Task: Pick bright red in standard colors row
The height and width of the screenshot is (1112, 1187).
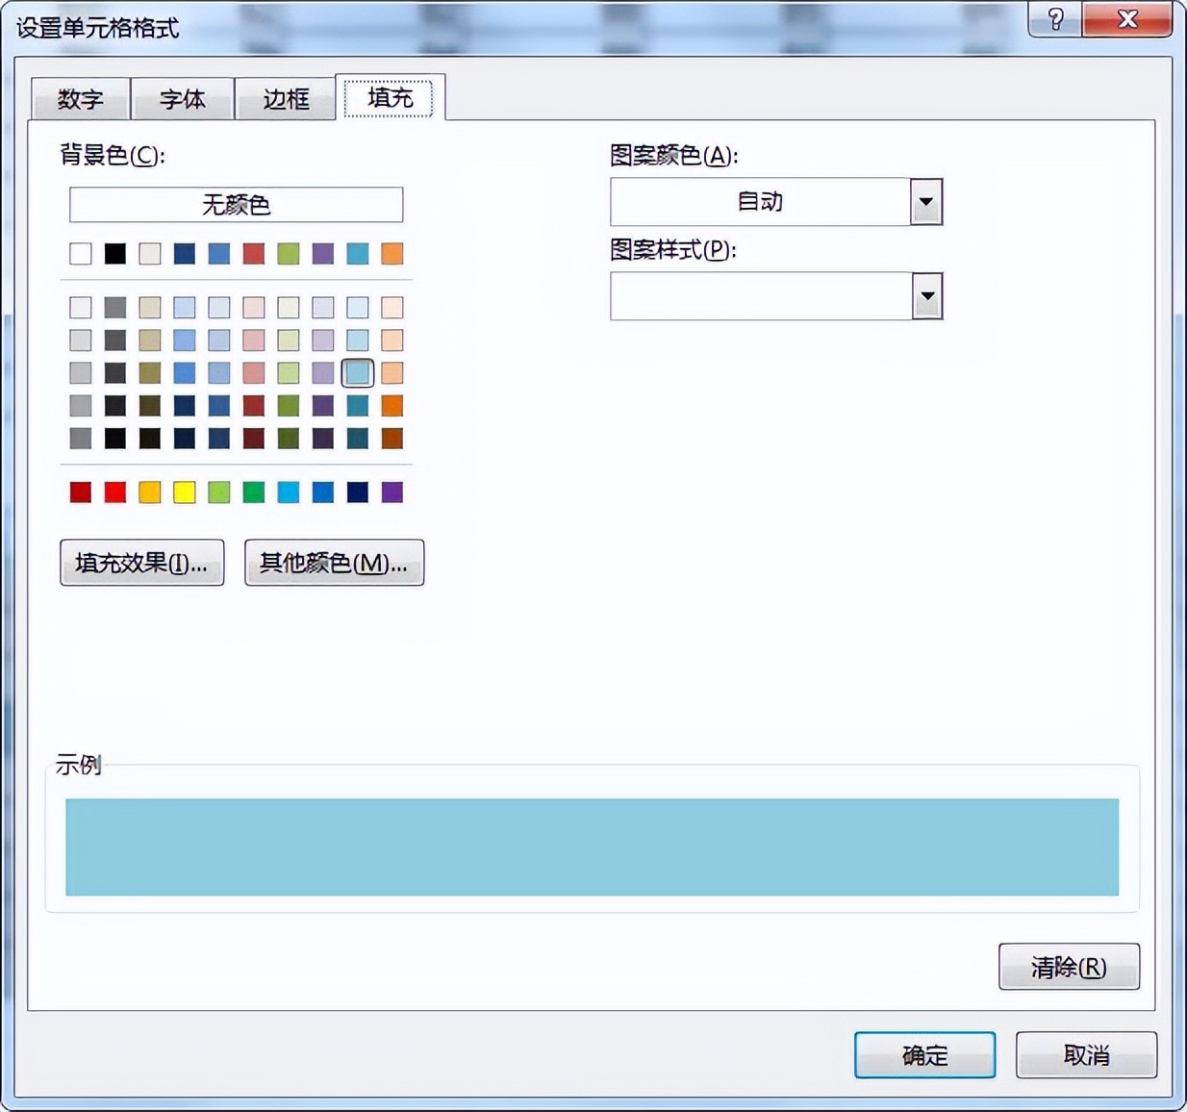Action: [115, 493]
